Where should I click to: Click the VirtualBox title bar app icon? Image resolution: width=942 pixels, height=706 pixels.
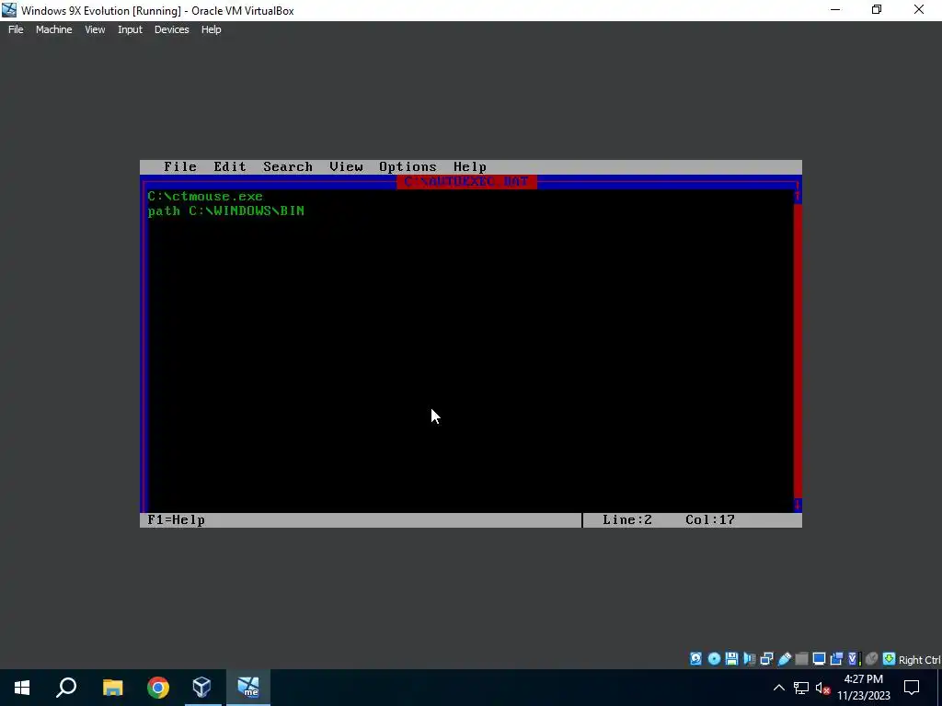tap(9, 10)
